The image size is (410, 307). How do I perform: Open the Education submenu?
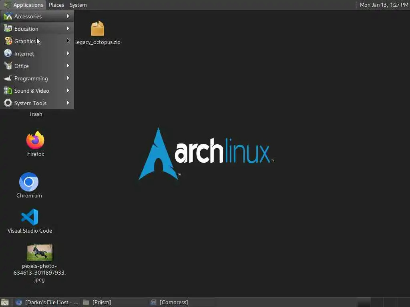point(37,29)
